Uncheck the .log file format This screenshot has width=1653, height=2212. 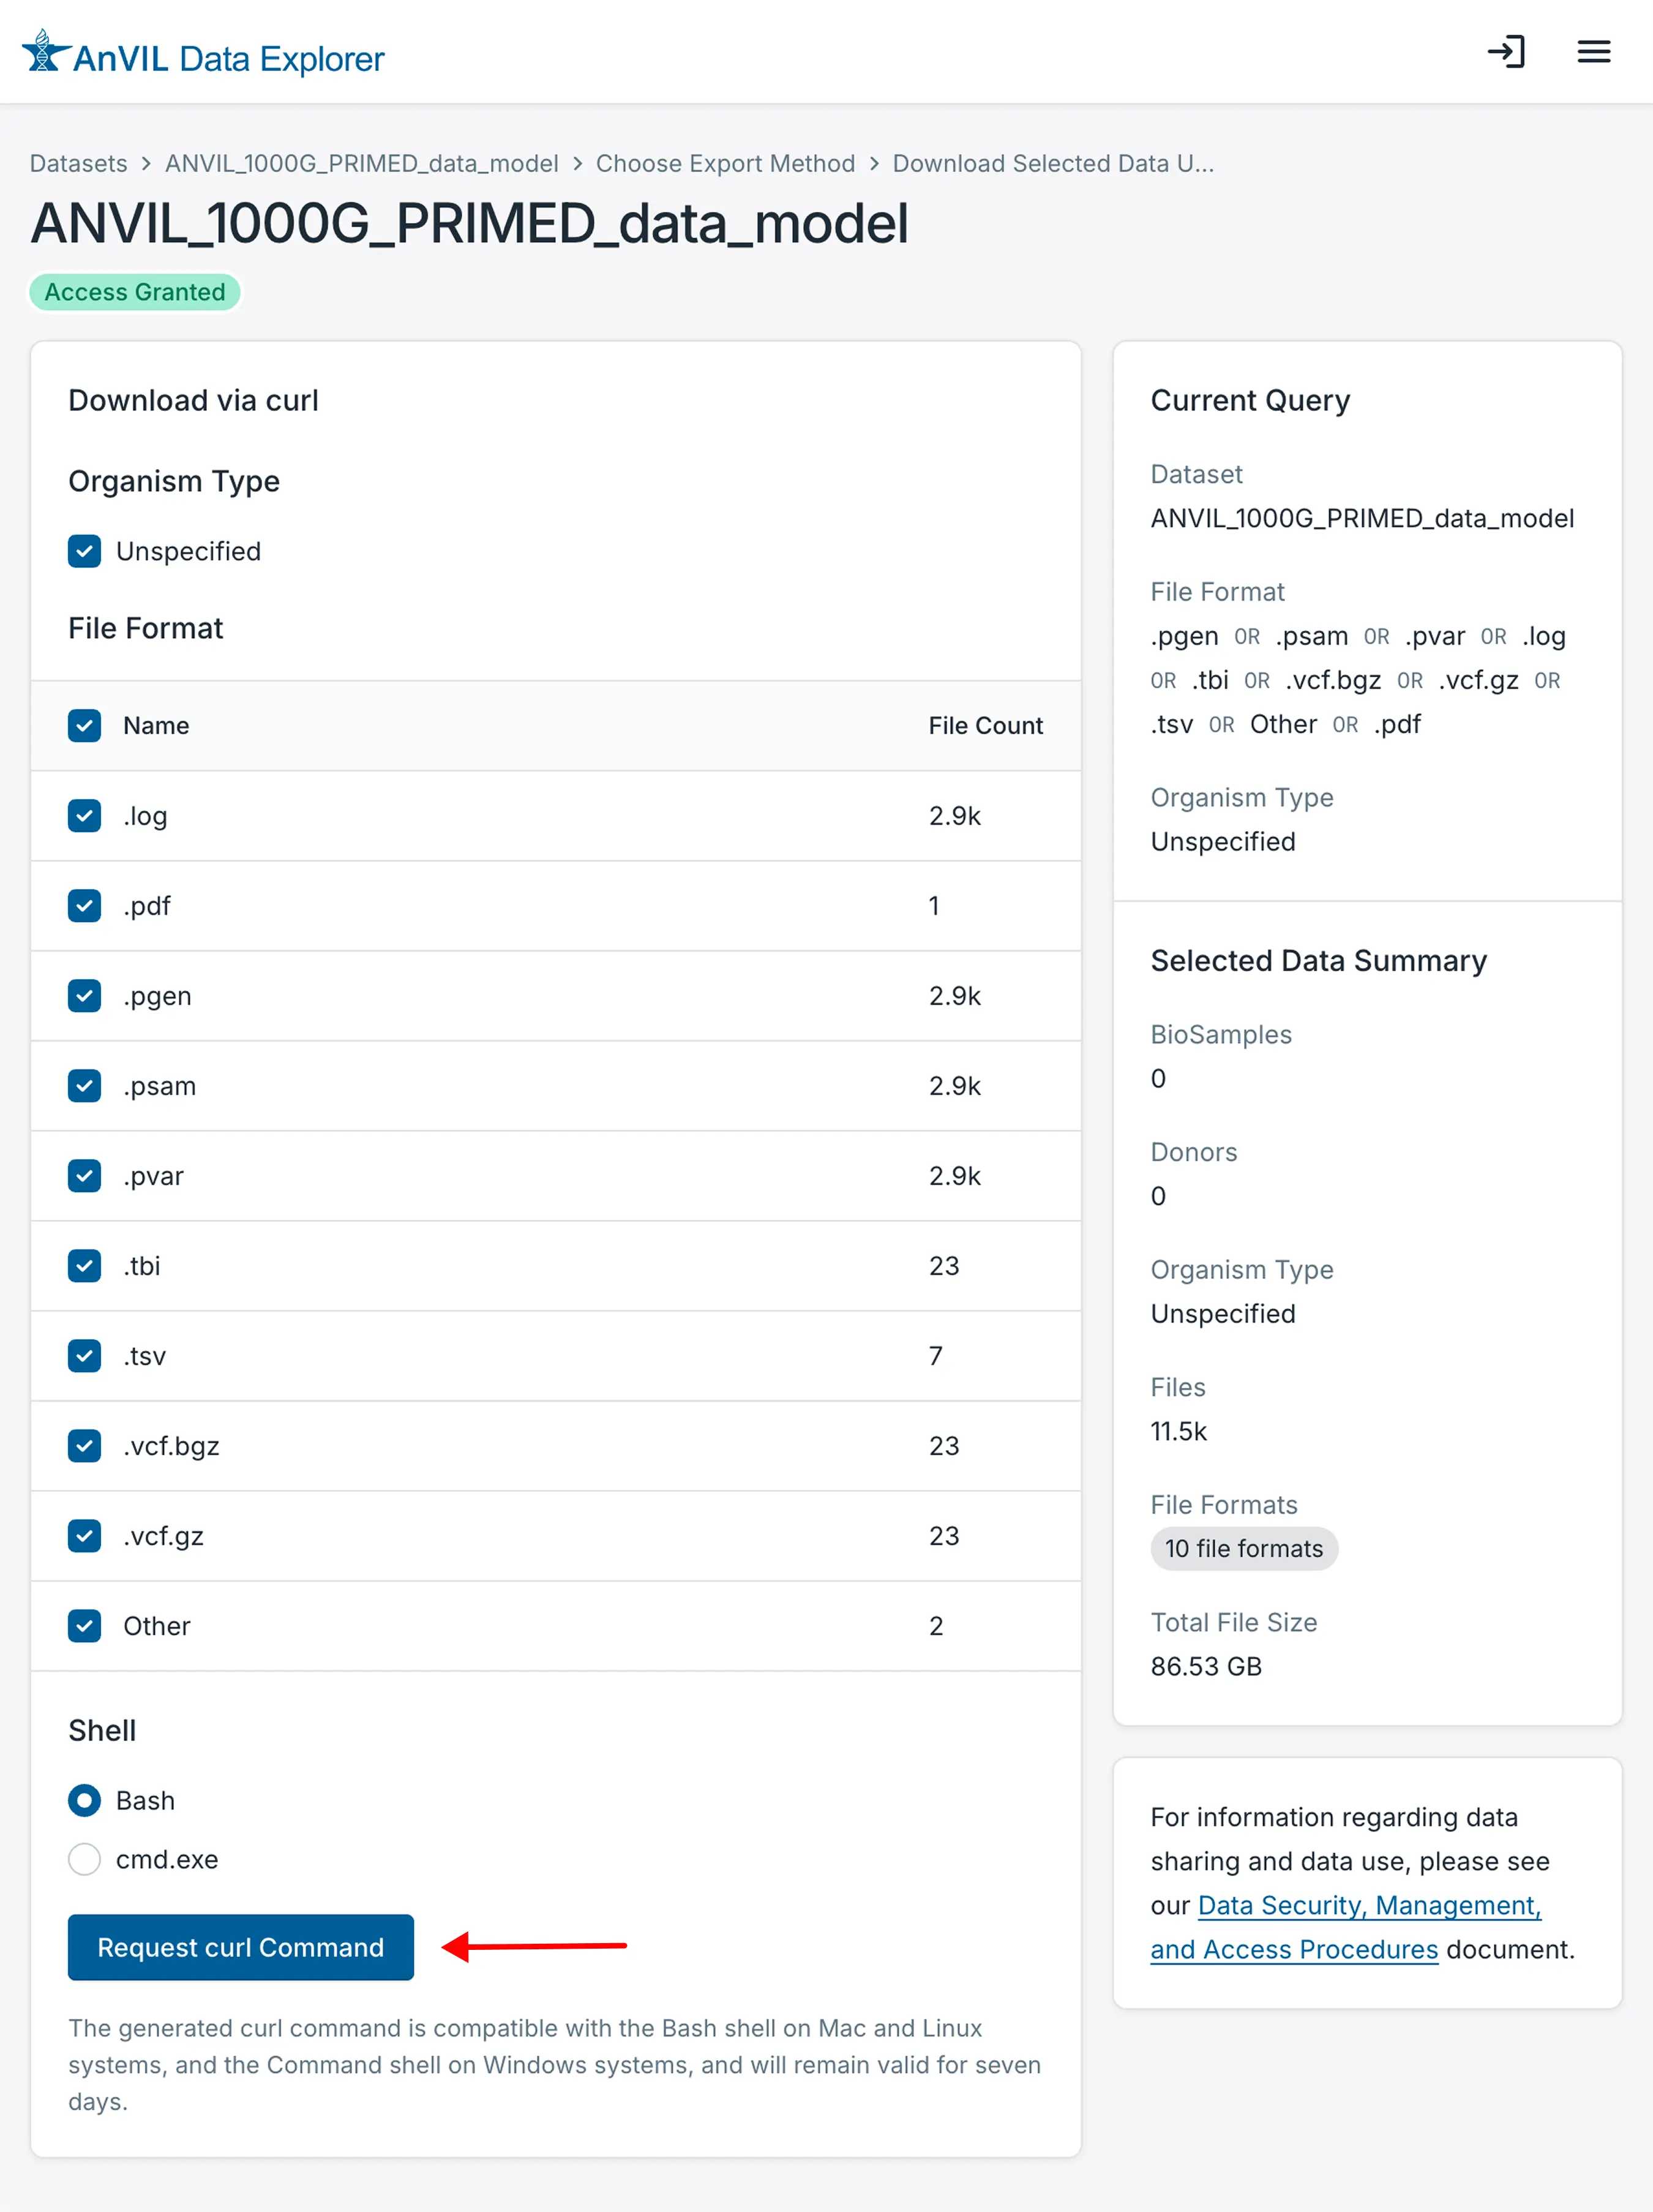click(85, 815)
